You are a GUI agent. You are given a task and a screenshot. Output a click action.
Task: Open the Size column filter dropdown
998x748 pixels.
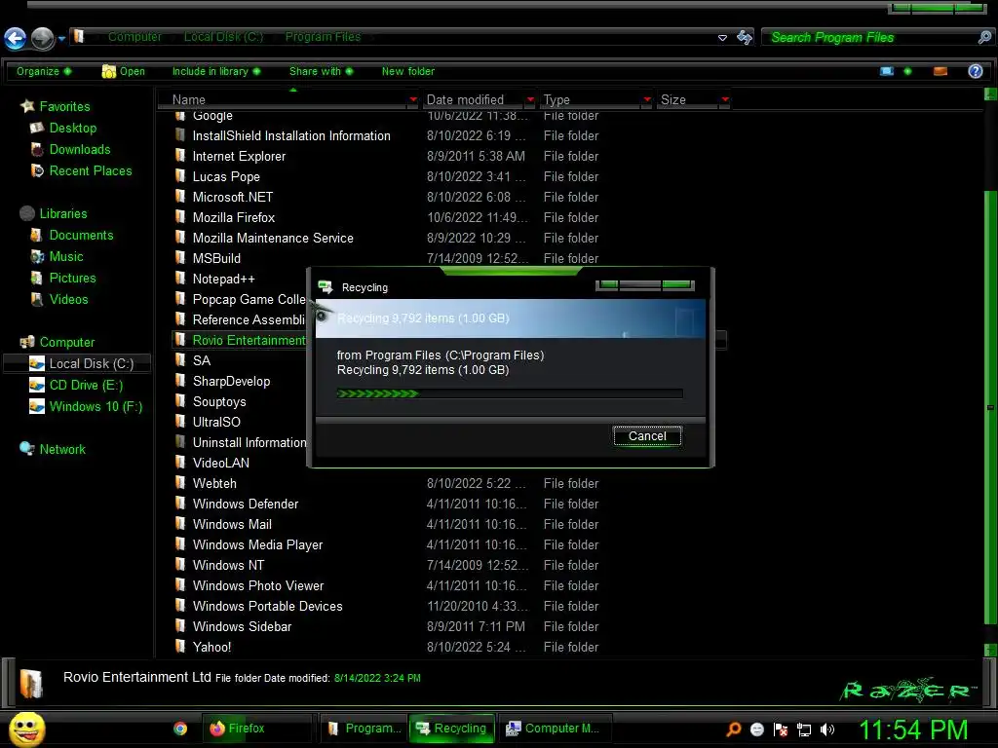click(725, 100)
